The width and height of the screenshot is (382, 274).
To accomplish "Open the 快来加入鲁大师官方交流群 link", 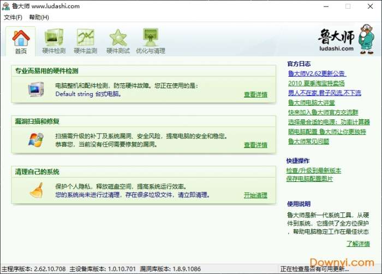I will click(x=323, y=112).
